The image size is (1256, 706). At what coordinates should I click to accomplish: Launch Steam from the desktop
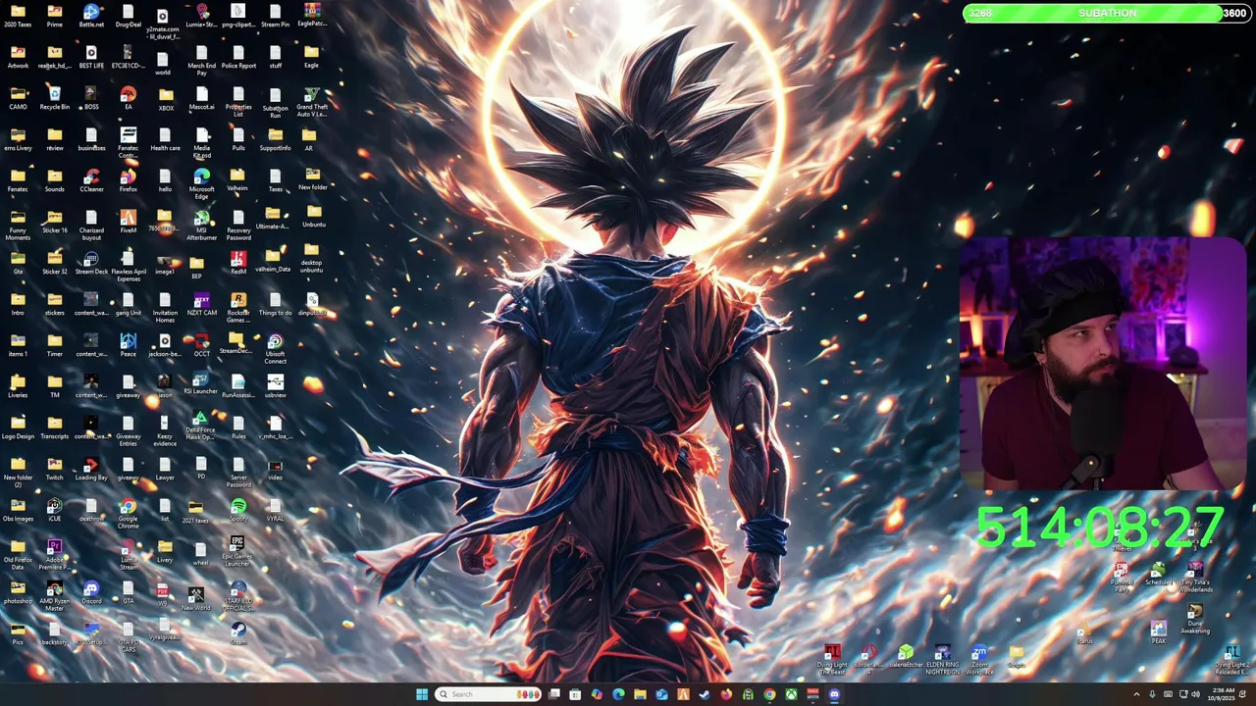237,632
